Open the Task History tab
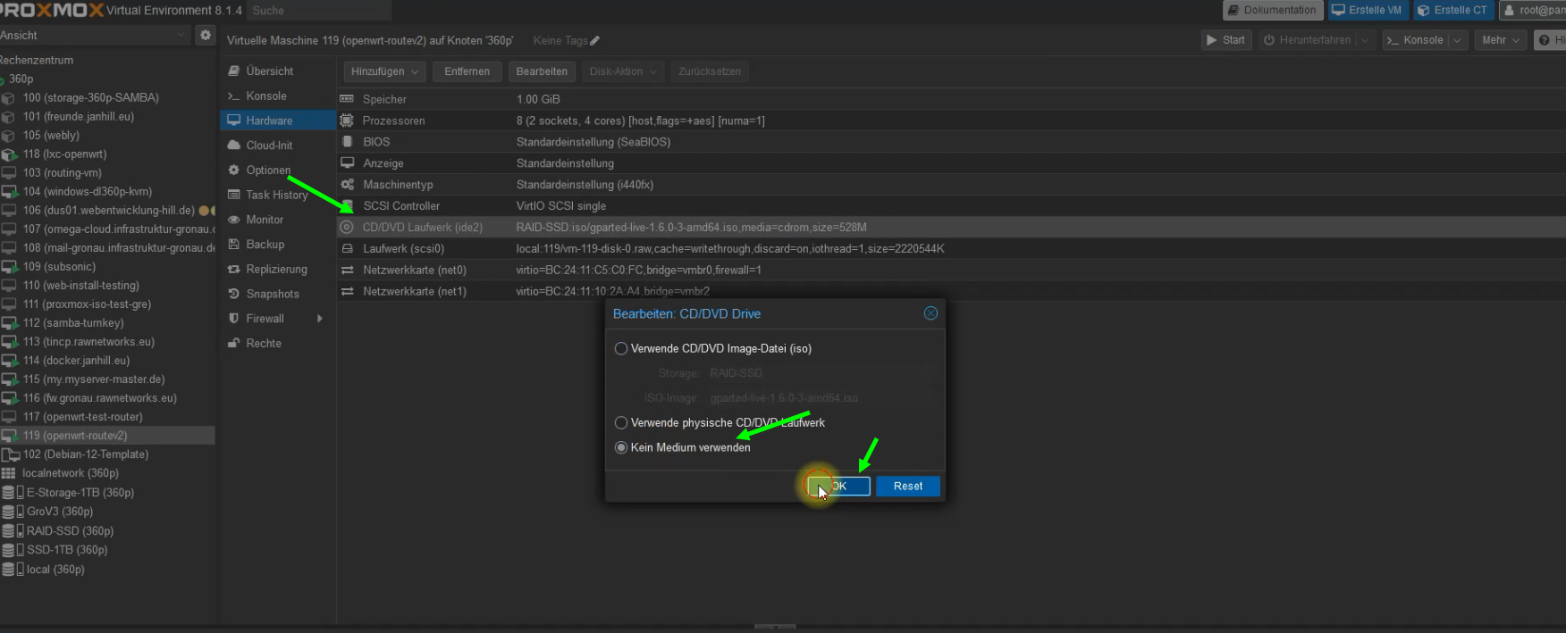 [x=276, y=196]
